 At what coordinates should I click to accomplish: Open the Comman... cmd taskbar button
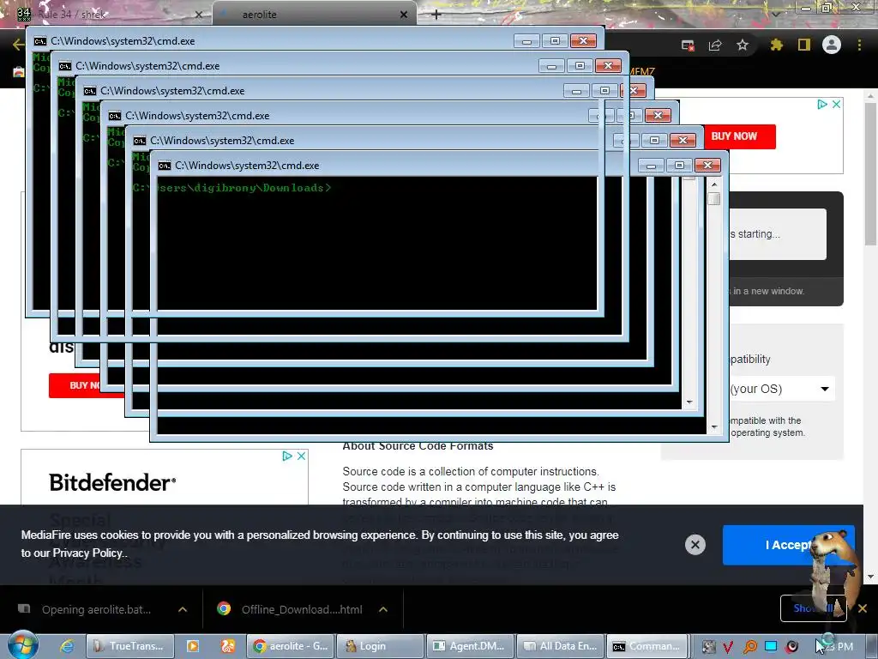click(x=649, y=646)
